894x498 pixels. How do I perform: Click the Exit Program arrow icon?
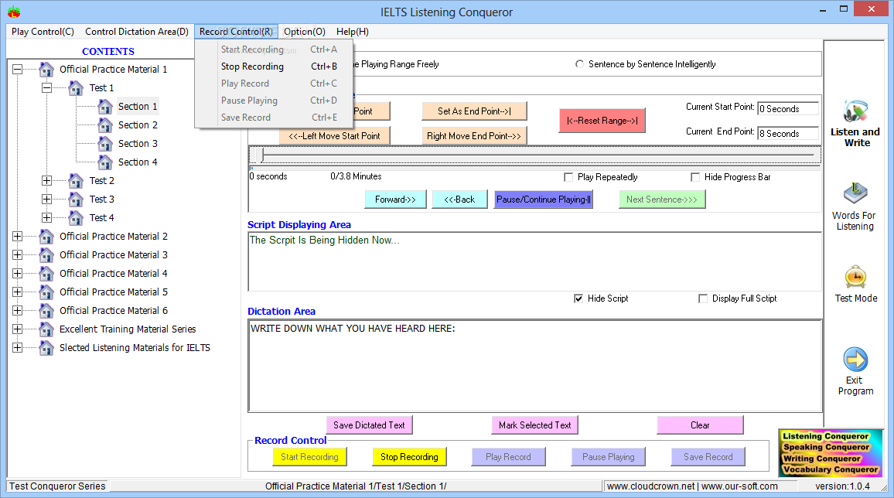tap(855, 360)
